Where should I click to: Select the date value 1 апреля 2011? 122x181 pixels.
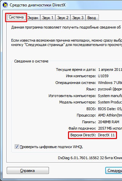[110, 70]
